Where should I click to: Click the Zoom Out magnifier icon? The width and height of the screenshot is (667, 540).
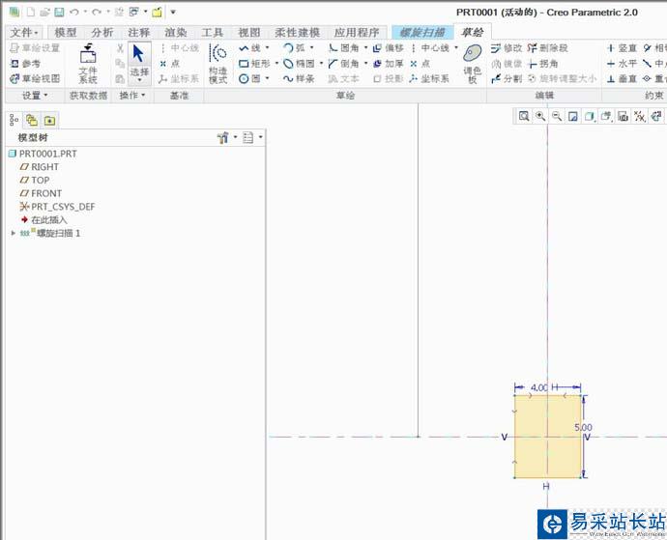[x=557, y=116]
